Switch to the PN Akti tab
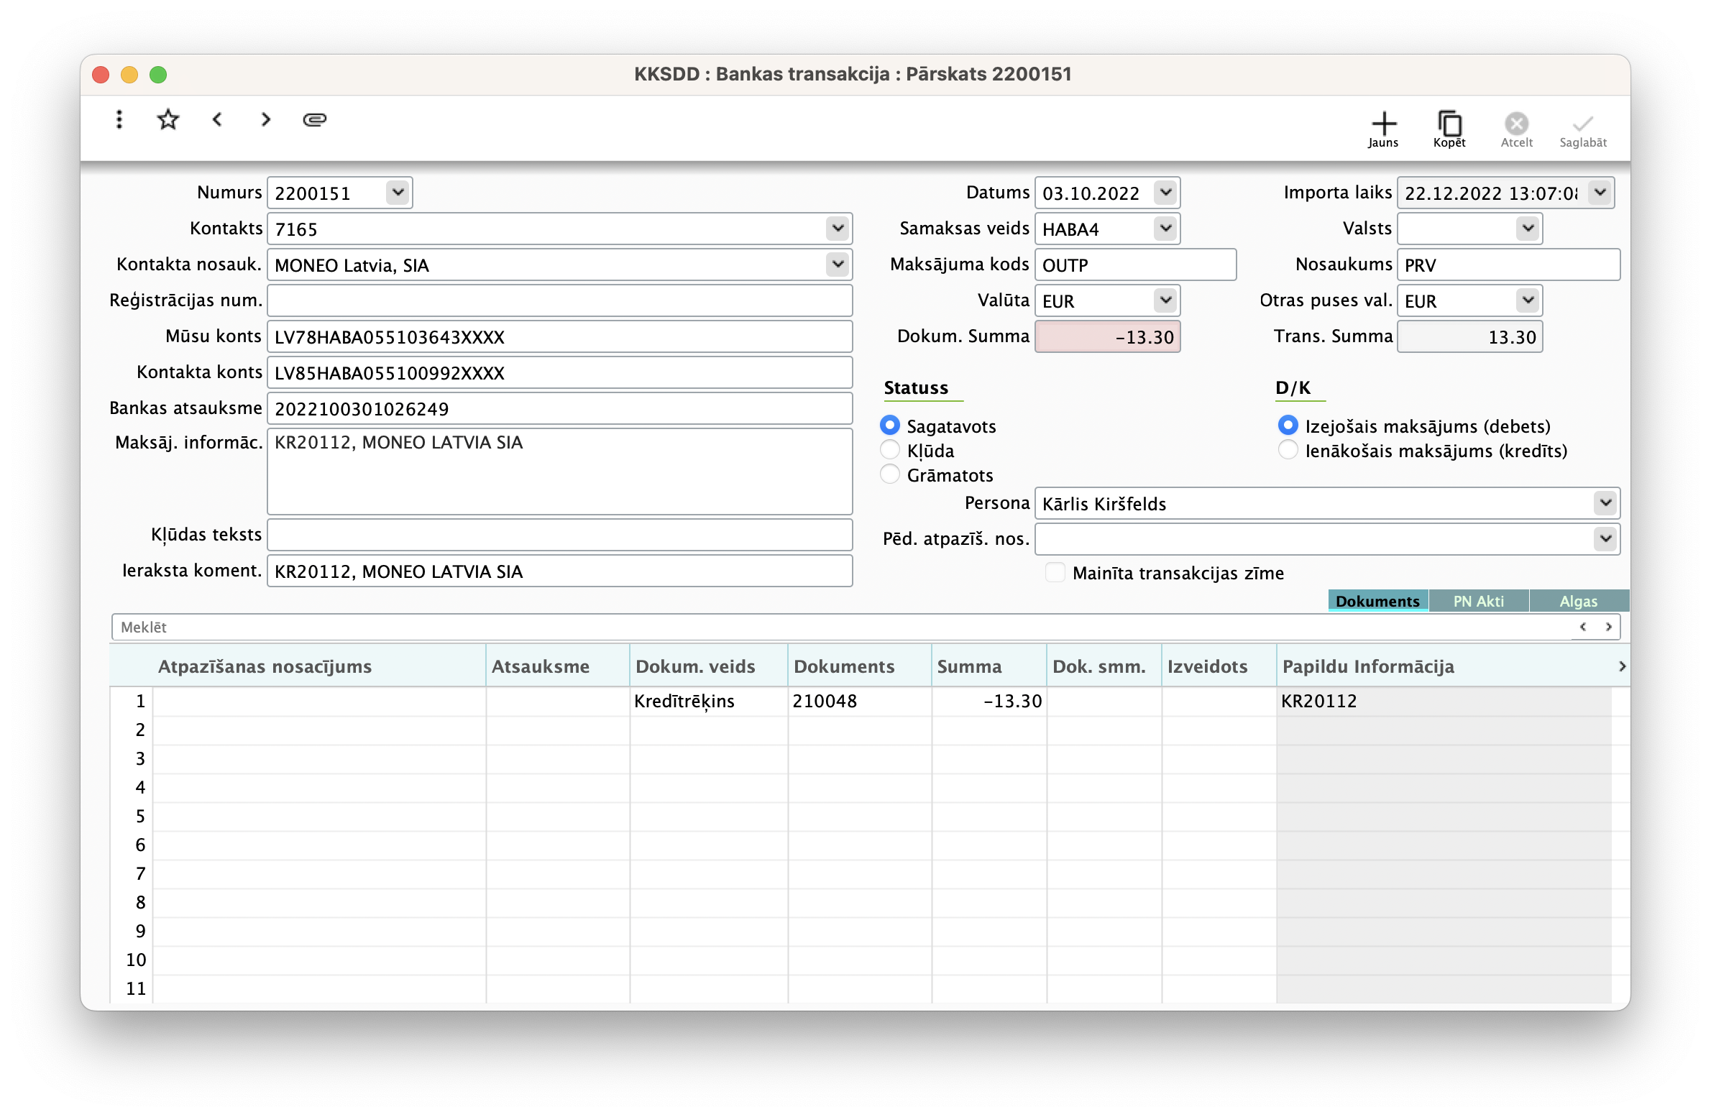This screenshot has height=1117, width=1711. (x=1478, y=601)
